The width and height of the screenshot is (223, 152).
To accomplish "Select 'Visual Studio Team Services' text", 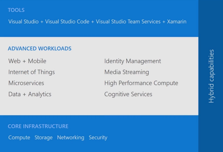I will coord(128,21).
